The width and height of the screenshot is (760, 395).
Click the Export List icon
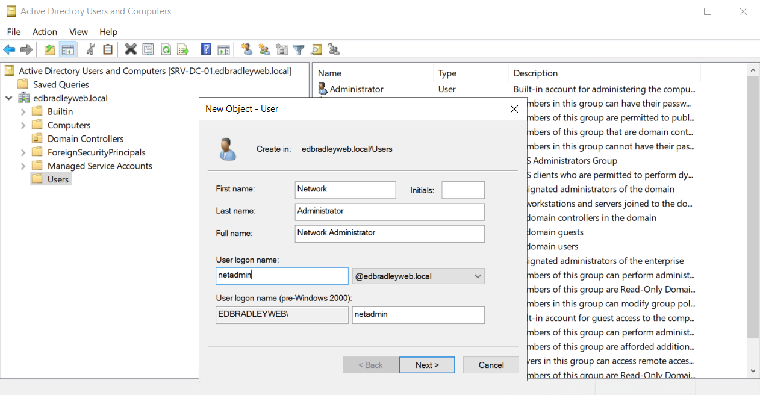click(x=183, y=49)
